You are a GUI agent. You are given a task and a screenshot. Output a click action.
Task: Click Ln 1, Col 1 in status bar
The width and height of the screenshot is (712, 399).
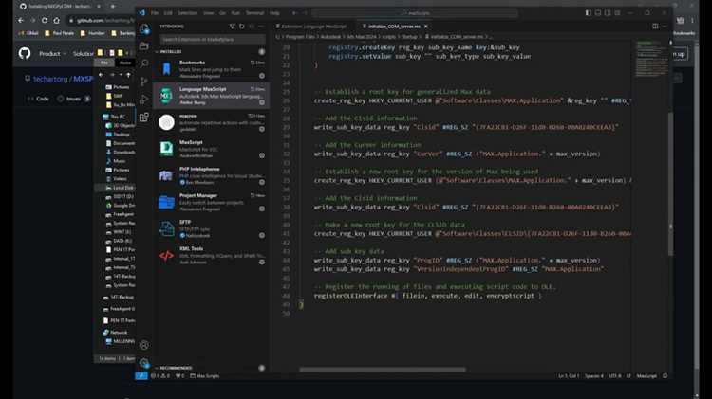pos(569,376)
